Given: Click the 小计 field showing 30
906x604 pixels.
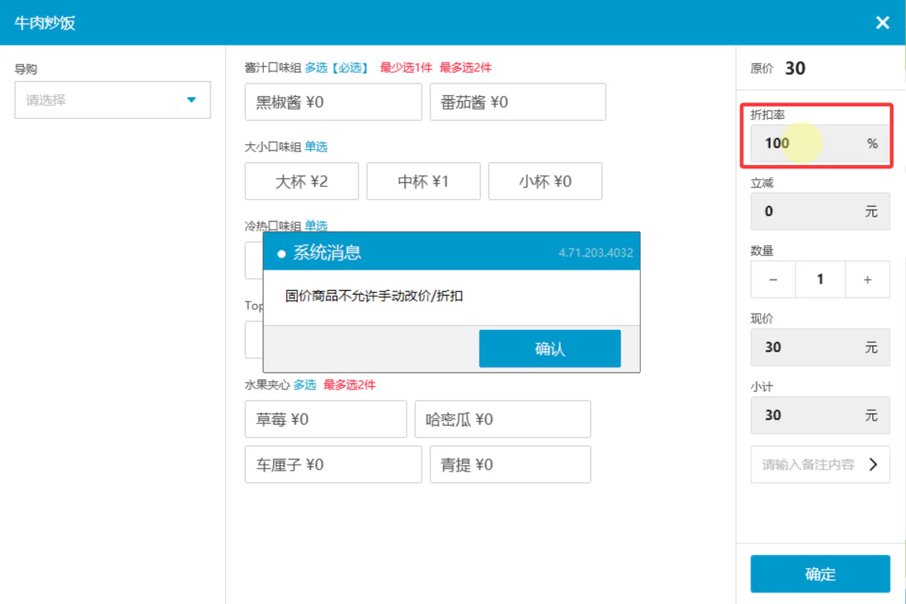Looking at the screenshot, I should 820,415.
